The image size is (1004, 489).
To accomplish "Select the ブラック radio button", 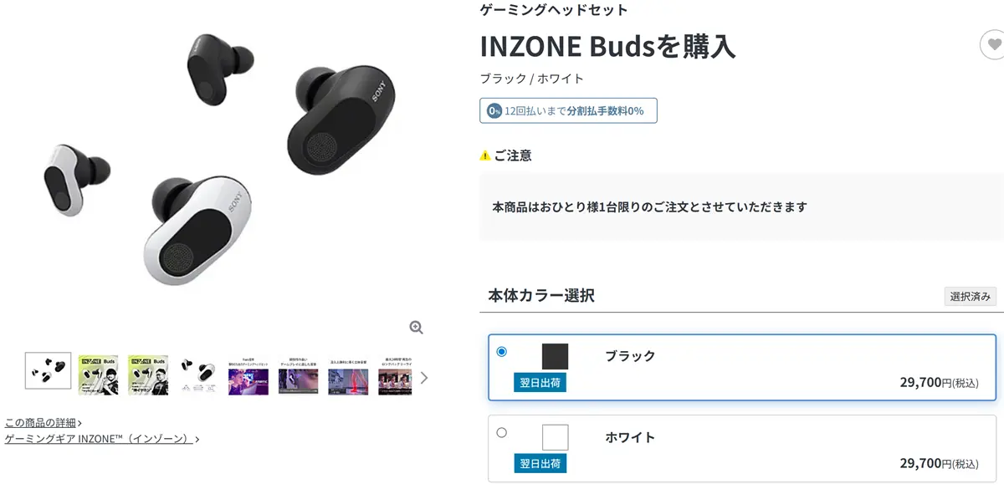I will pos(501,351).
